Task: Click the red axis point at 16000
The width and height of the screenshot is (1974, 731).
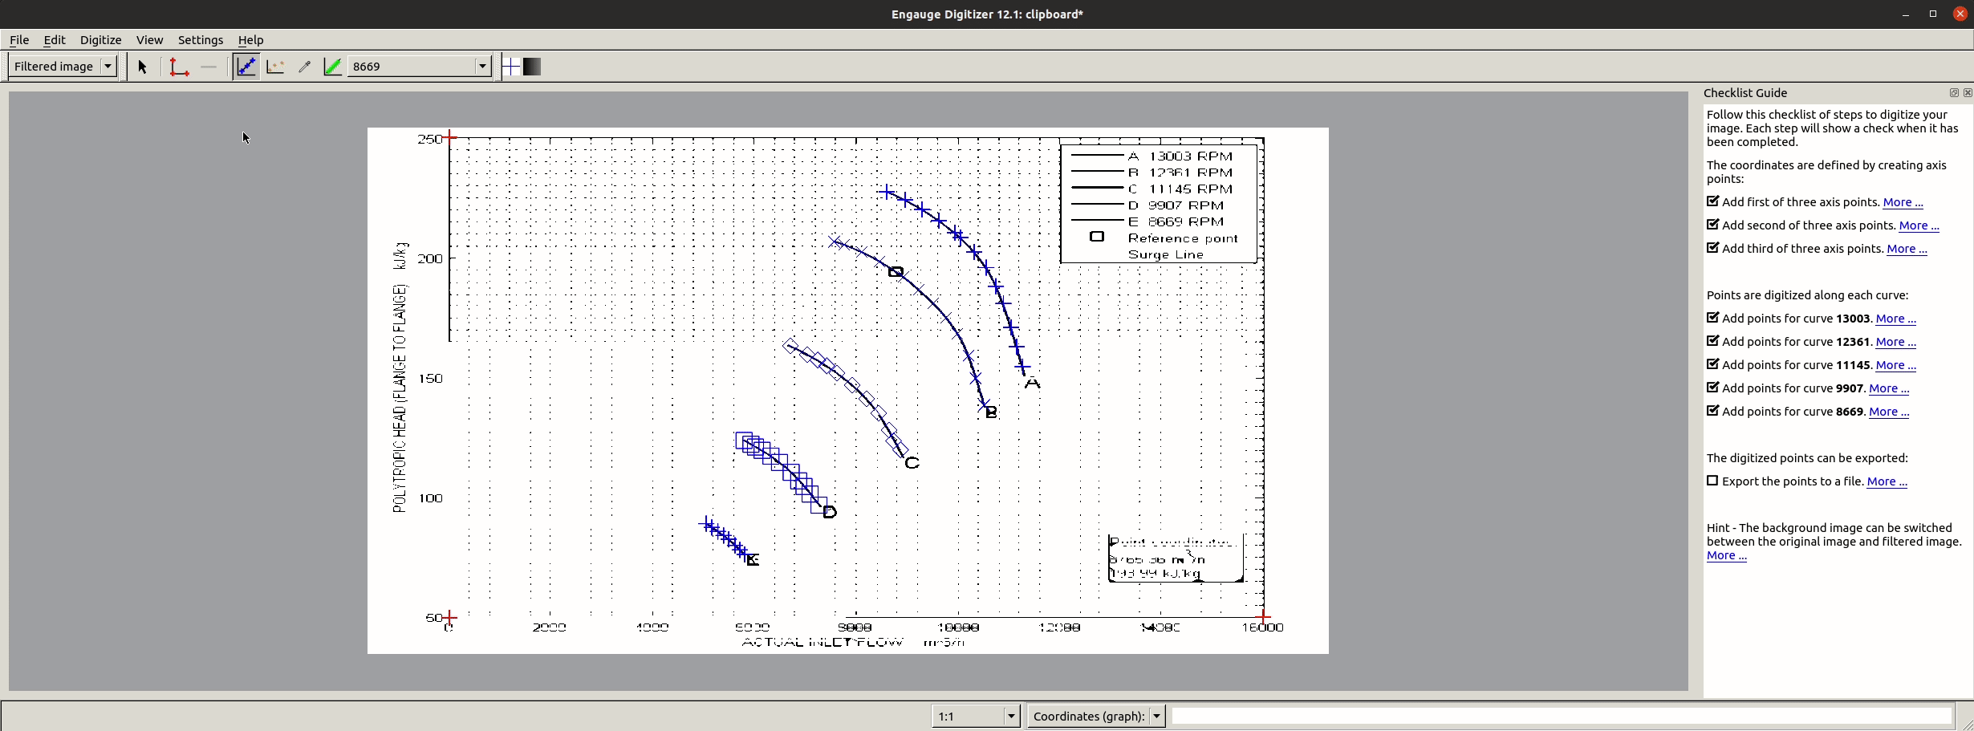Action: point(1264,616)
